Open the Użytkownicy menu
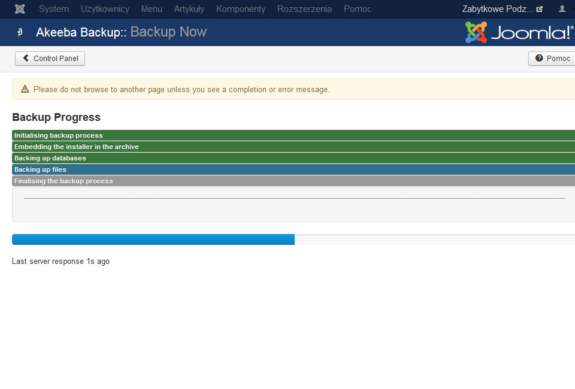Image resolution: width=575 pixels, height=389 pixels. (105, 9)
